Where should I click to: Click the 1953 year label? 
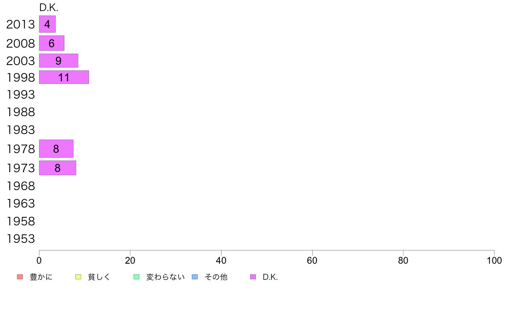tap(20, 239)
